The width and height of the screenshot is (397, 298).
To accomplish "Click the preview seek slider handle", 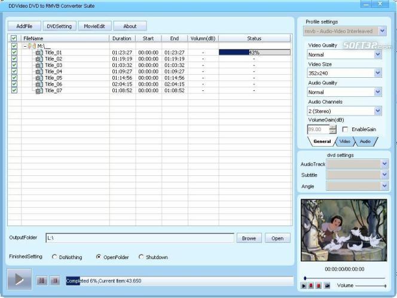I will [x=305, y=278].
